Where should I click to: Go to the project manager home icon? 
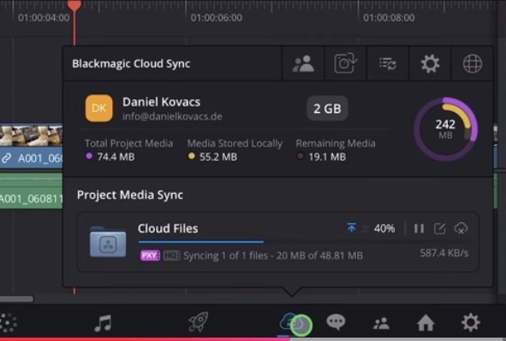tap(426, 323)
